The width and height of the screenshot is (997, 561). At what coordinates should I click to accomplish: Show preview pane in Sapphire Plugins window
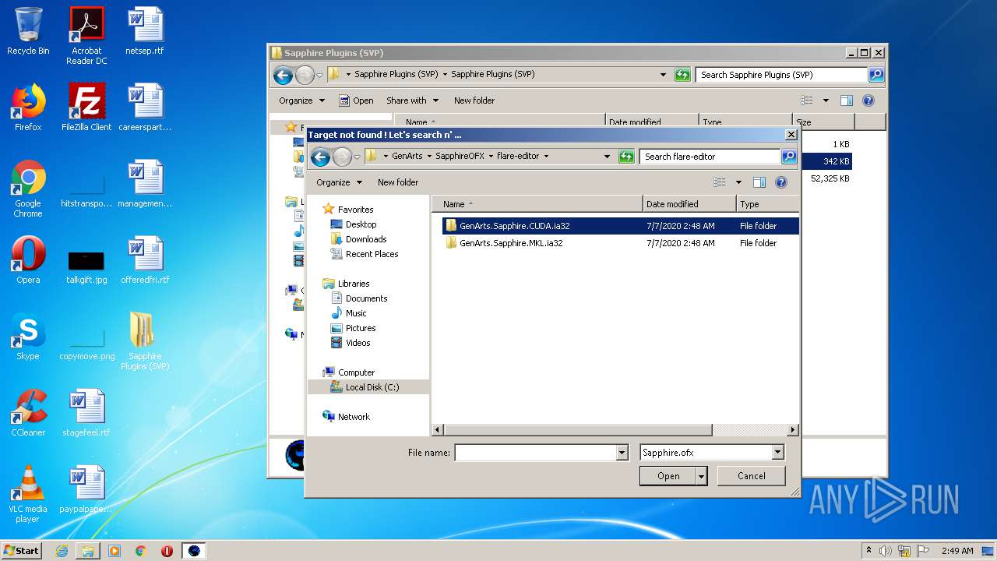click(x=847, y=101)
